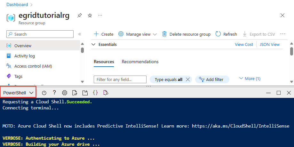This screenshot has width=294, height=147.
Task: Click sidebar scrollbar up arrow
Action: click(x=82, y=44)
